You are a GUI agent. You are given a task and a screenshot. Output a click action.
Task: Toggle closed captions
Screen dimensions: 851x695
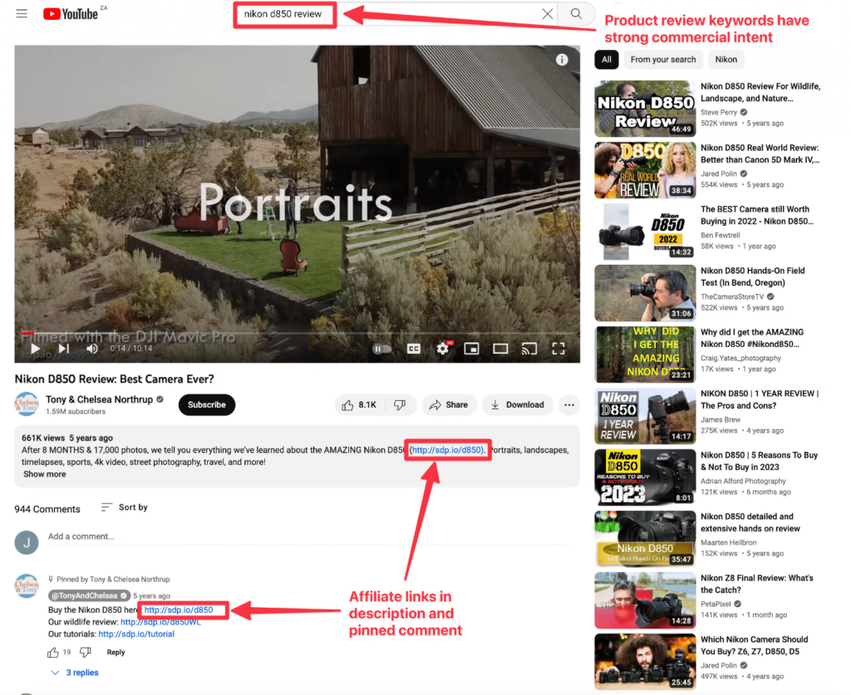pyautogui.click(x=414, y=349)
